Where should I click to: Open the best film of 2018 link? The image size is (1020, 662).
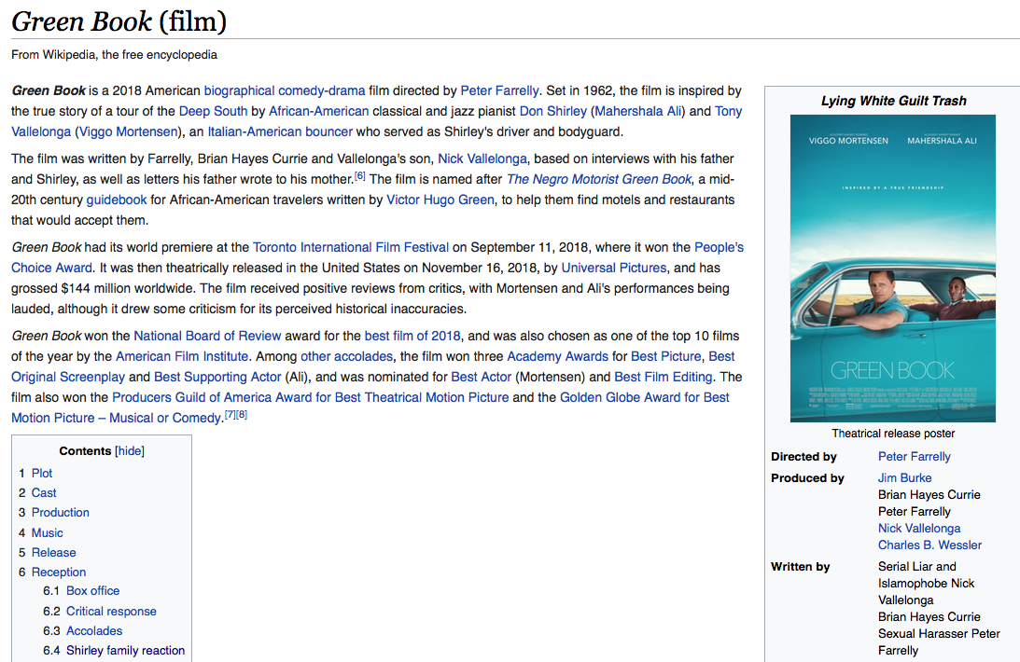click(x=412, y=336)
